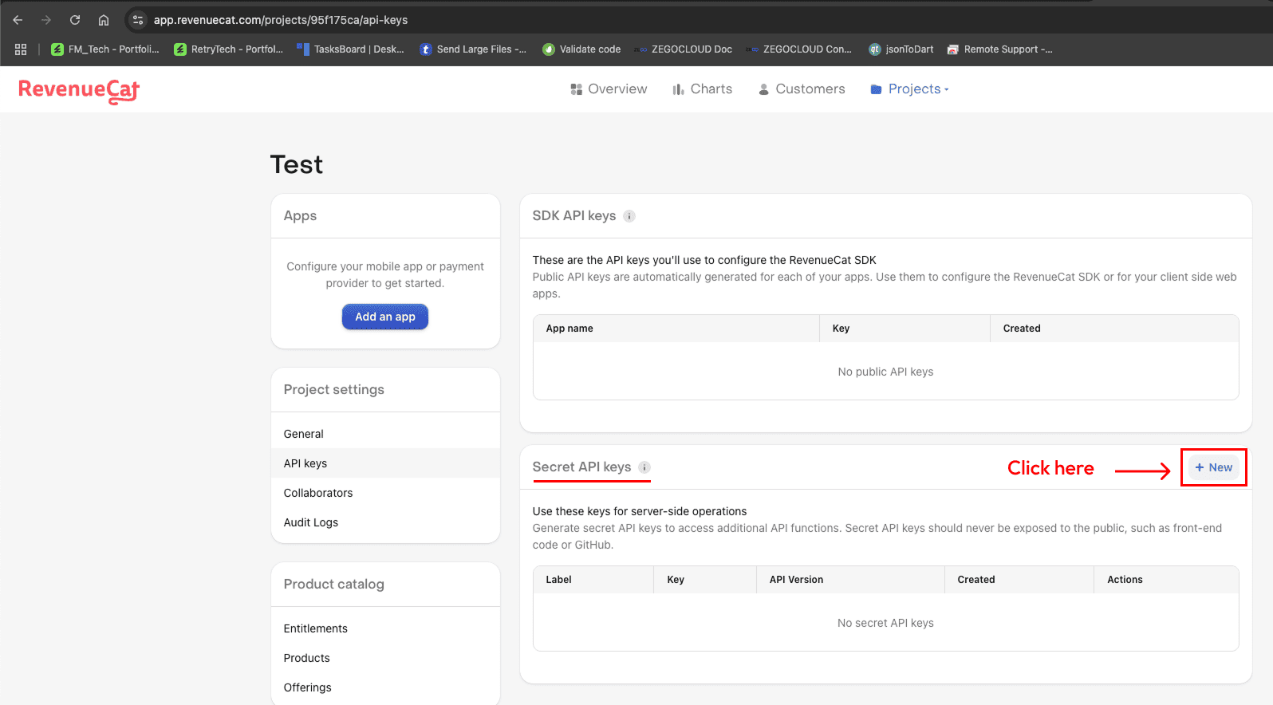The height and width of the screenshot is (705, 1273).
Task: Reload the page with browser refresh icon
Action: tap(75, 20)
